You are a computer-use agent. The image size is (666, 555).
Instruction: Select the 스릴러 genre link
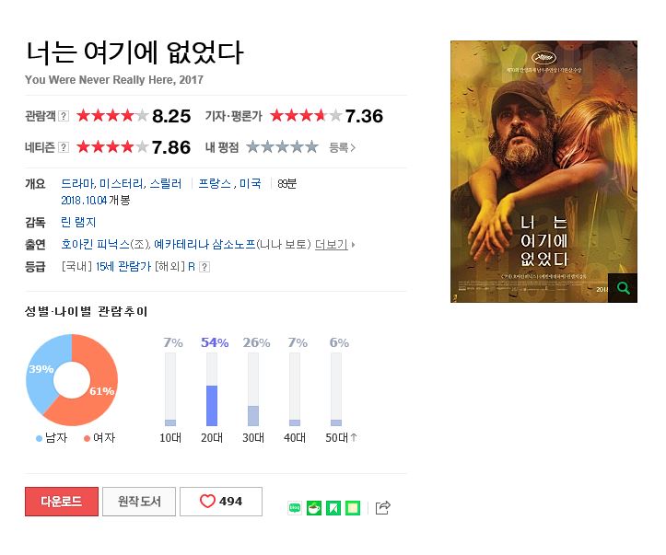click(x=166, y=184)
